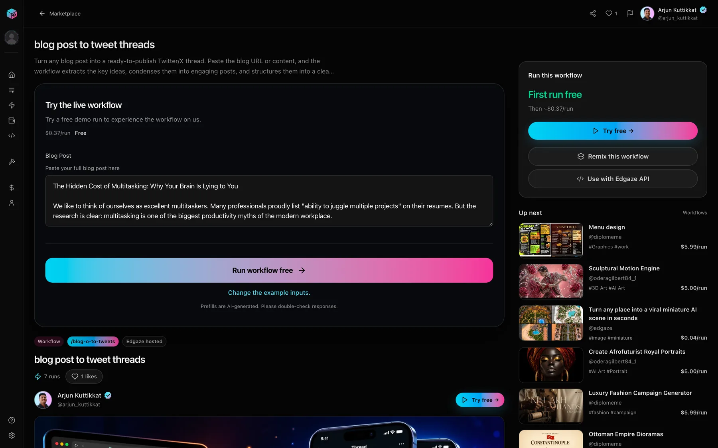Click Remix this workflow button

tap(613, 157)
